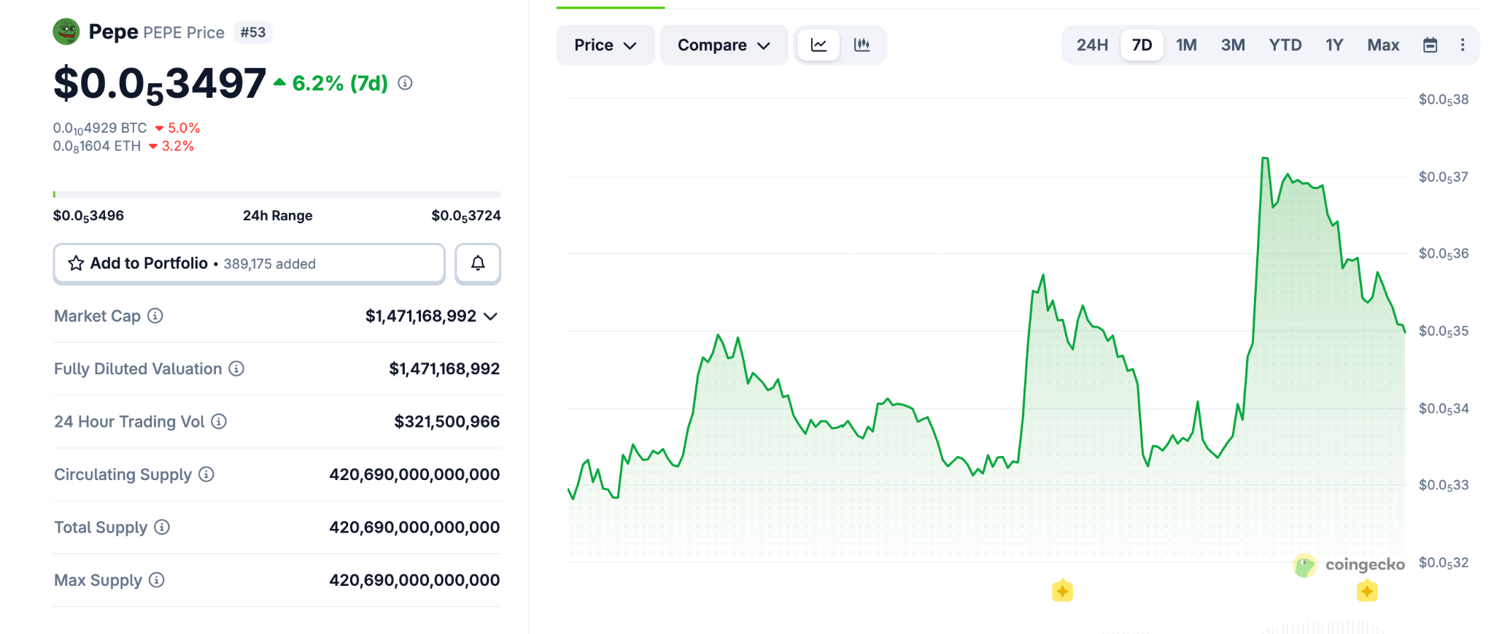
Task: Switch to line chart view
Action: point(818,45)
